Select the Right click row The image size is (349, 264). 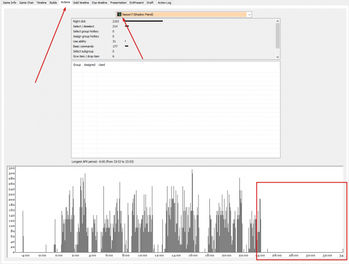click(x=173, y=21)
